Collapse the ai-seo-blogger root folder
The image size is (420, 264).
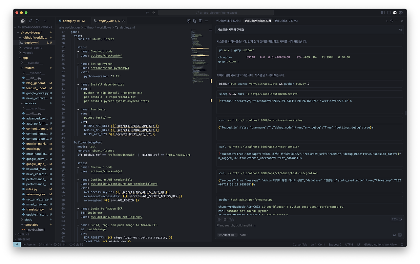click(34, 32)
